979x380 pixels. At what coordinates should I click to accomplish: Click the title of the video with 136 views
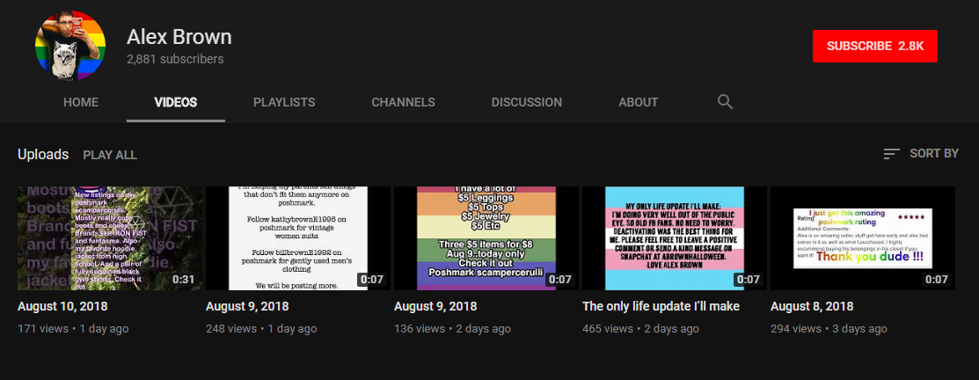point(435,306)
